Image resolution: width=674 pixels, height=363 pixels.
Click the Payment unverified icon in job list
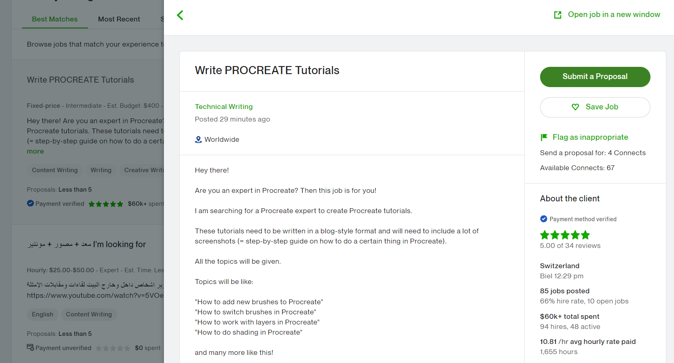[30, 348]
